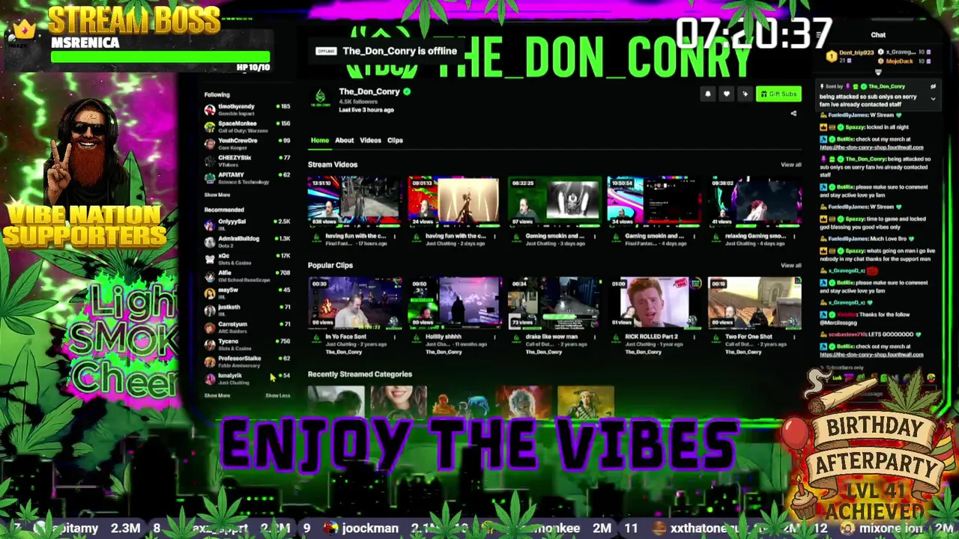
Task: Expand Recommended list with Show More
Action: [217, 395]
